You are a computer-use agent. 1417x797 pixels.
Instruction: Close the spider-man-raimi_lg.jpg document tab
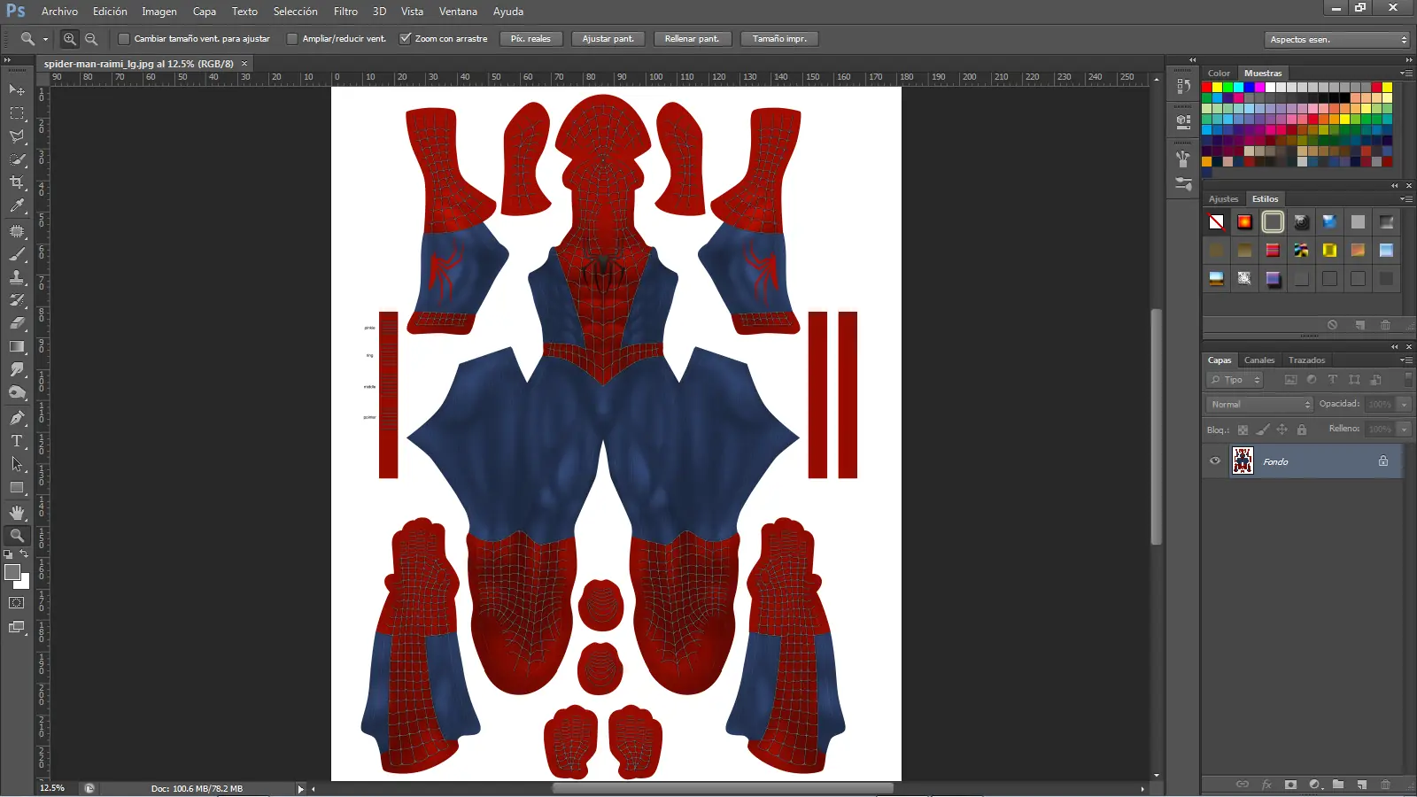coord(244,64)
